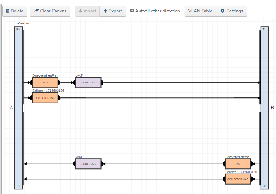Image resolution: width=276 pixels, height=194 pixels.
Task: Click the B side label
Action: pos(273,108)
